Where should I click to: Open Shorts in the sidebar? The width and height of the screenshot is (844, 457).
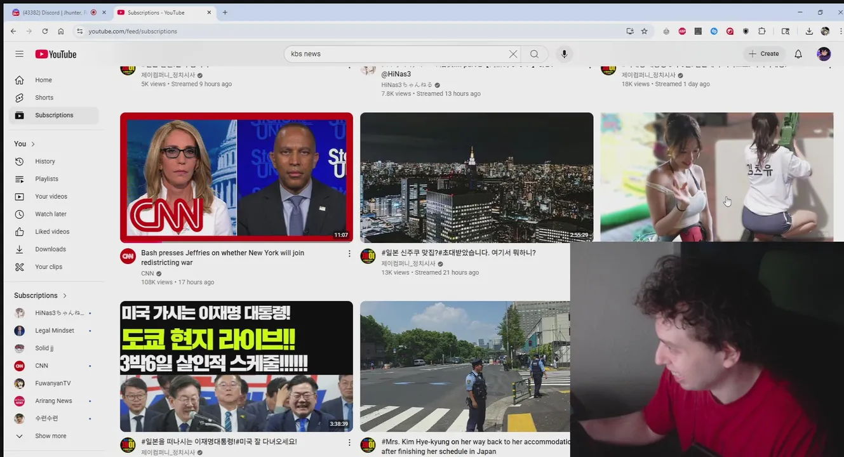(54, 98)
